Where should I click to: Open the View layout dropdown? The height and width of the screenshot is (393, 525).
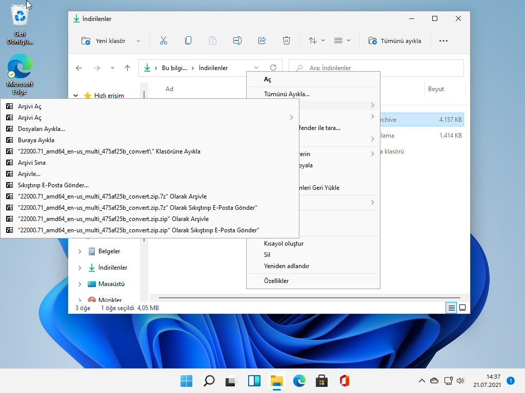coord(340,40)
